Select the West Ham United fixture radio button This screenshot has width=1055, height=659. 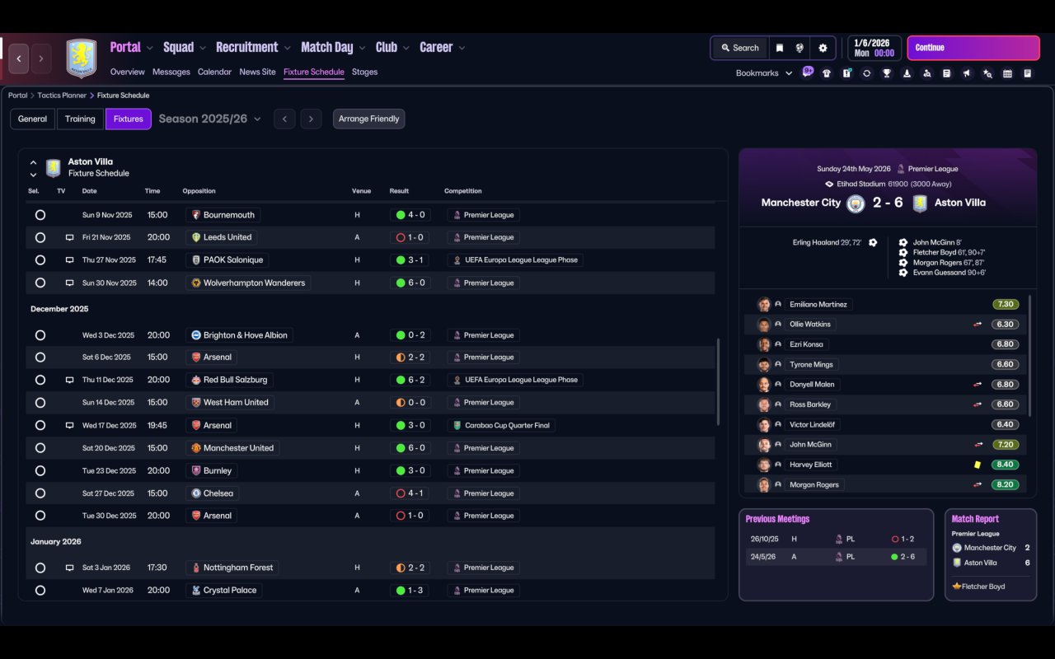pos(40,403)
